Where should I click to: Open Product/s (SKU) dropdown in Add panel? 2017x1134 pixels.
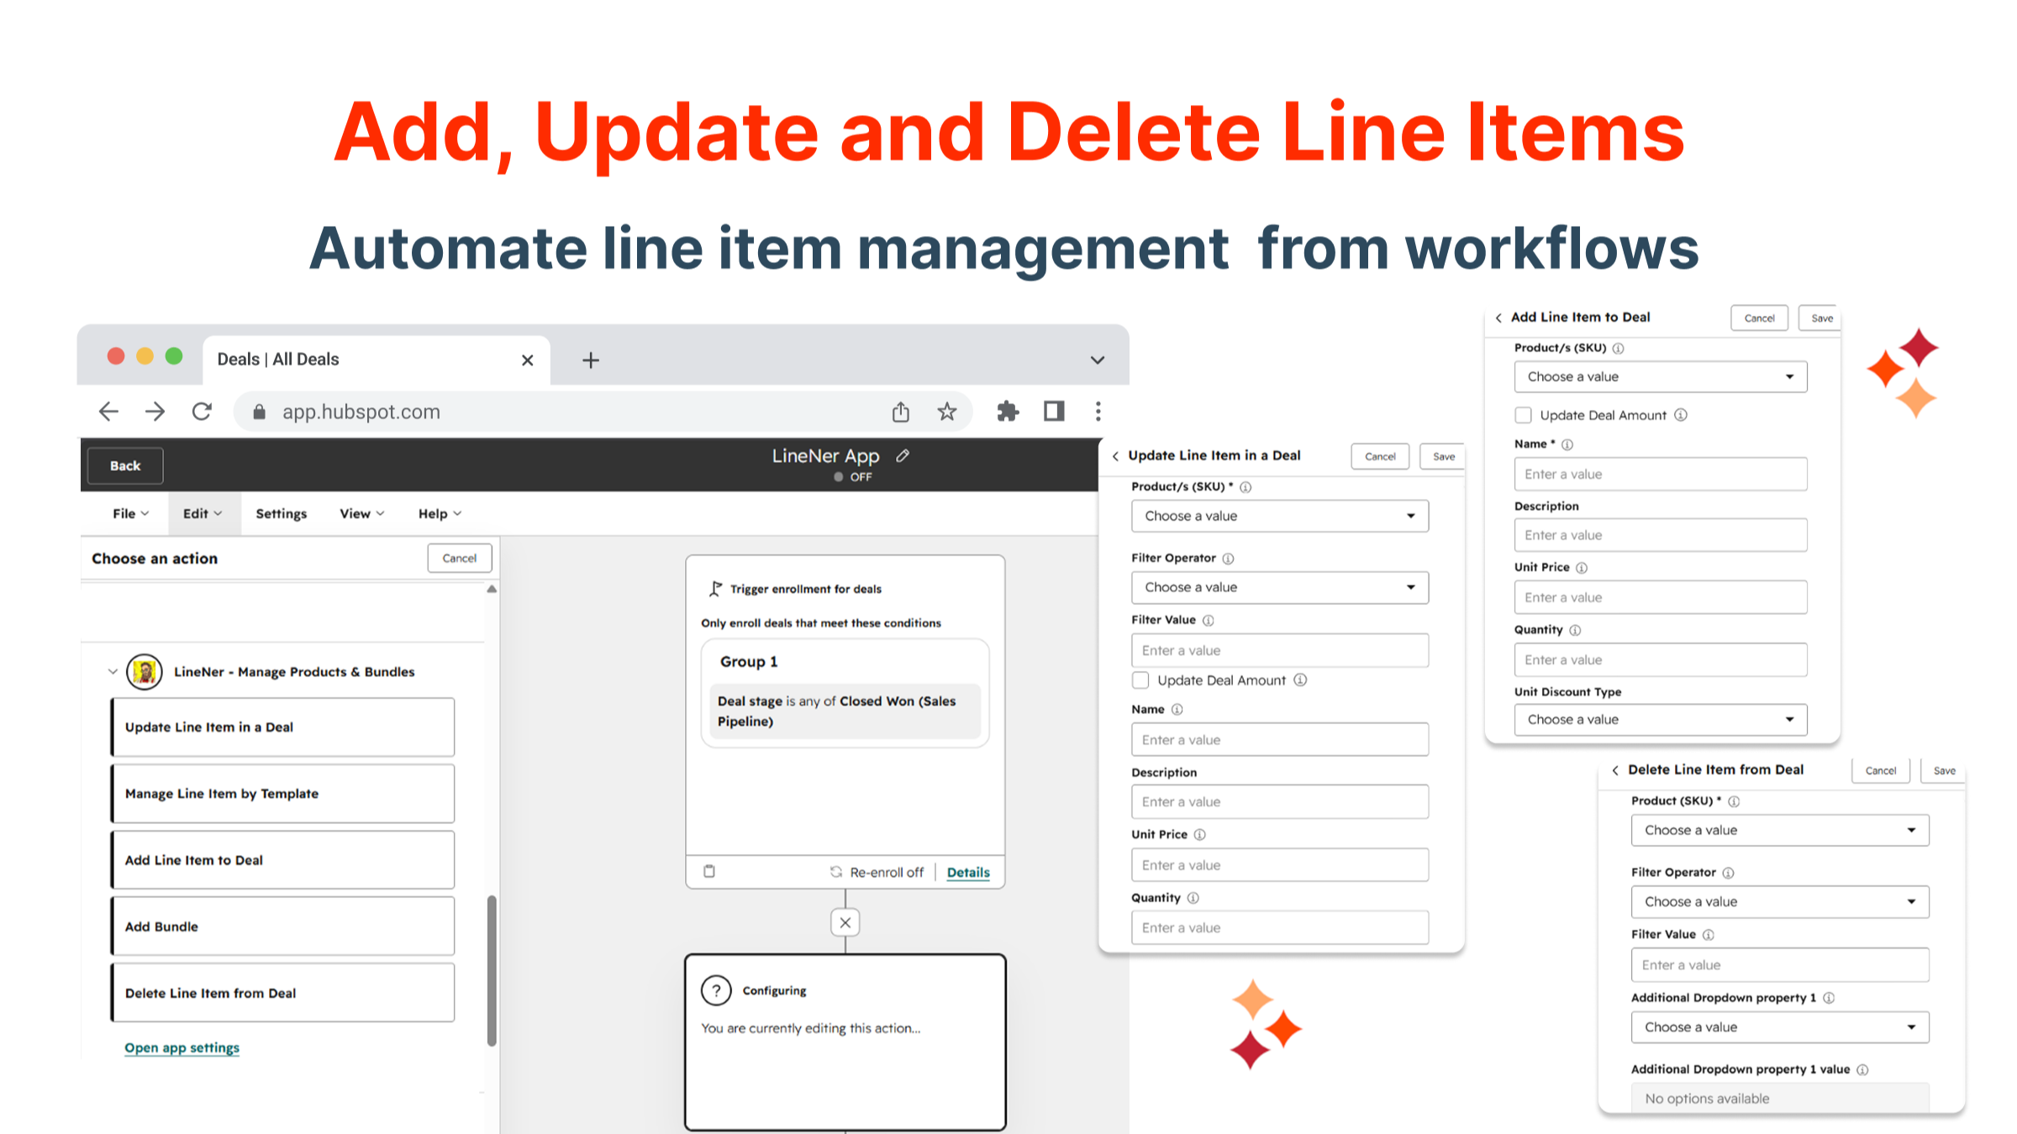[1661, 376]
